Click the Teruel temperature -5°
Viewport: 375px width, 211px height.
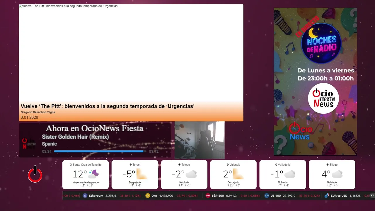[129, 174]
